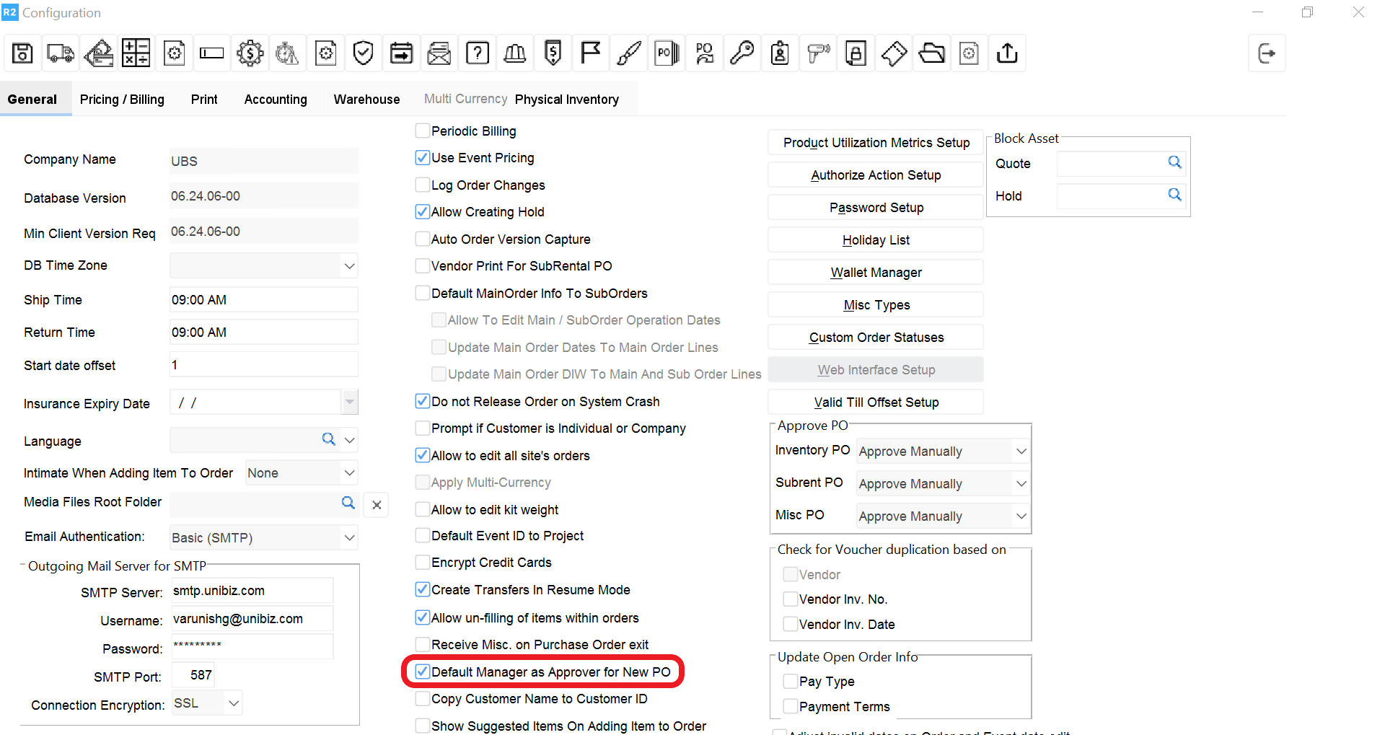
Task: Open the Connection Encryption SSL dropdown
Action: tap(233, 703)
